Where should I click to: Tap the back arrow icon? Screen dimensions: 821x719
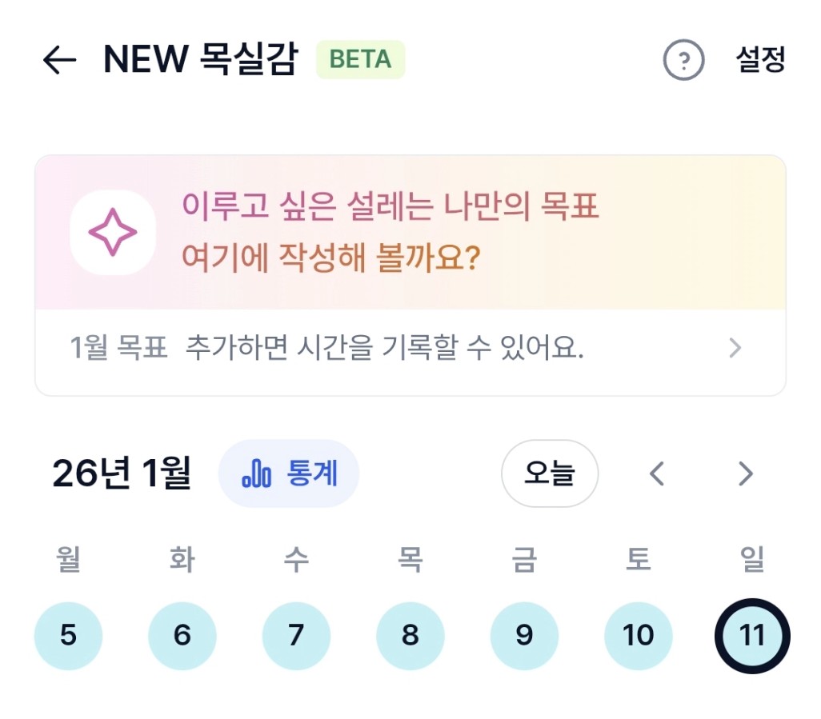[x=59, y=60]
